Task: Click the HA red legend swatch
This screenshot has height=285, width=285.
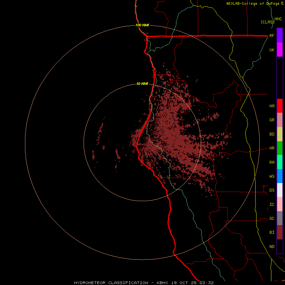Action: click(280, 106)
